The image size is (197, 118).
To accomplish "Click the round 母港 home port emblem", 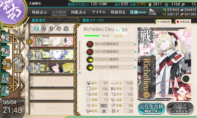I will (x=12, y=11).
